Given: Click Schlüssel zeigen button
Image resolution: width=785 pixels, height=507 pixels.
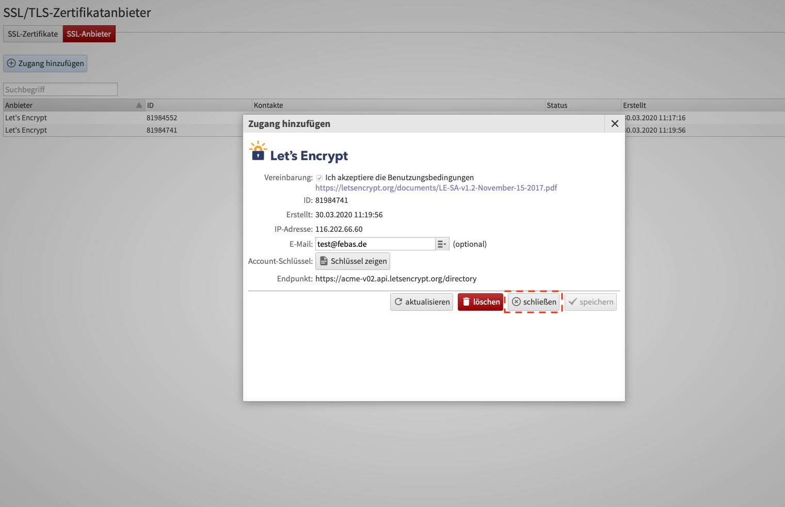Looking at the screenshot, I should [353, 261].
